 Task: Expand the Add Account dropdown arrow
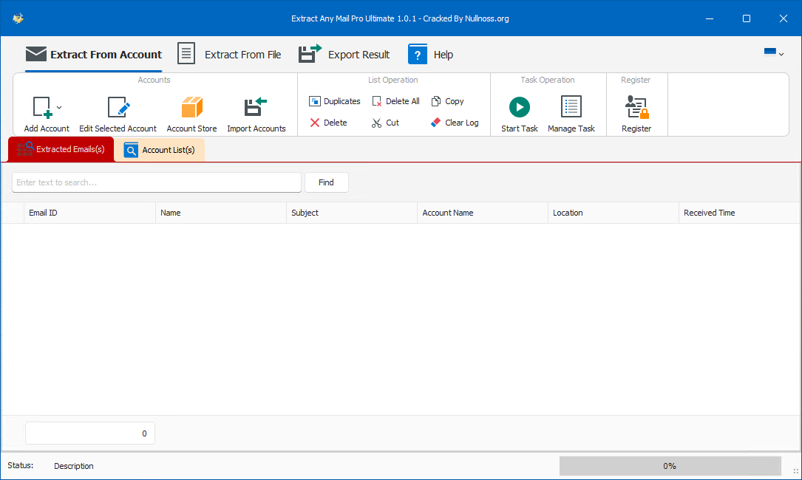click(x=59, y=107)
